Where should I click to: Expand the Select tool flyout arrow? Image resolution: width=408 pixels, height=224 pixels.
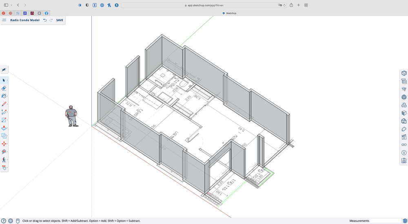pyautogui.click(x=7, y=80)
